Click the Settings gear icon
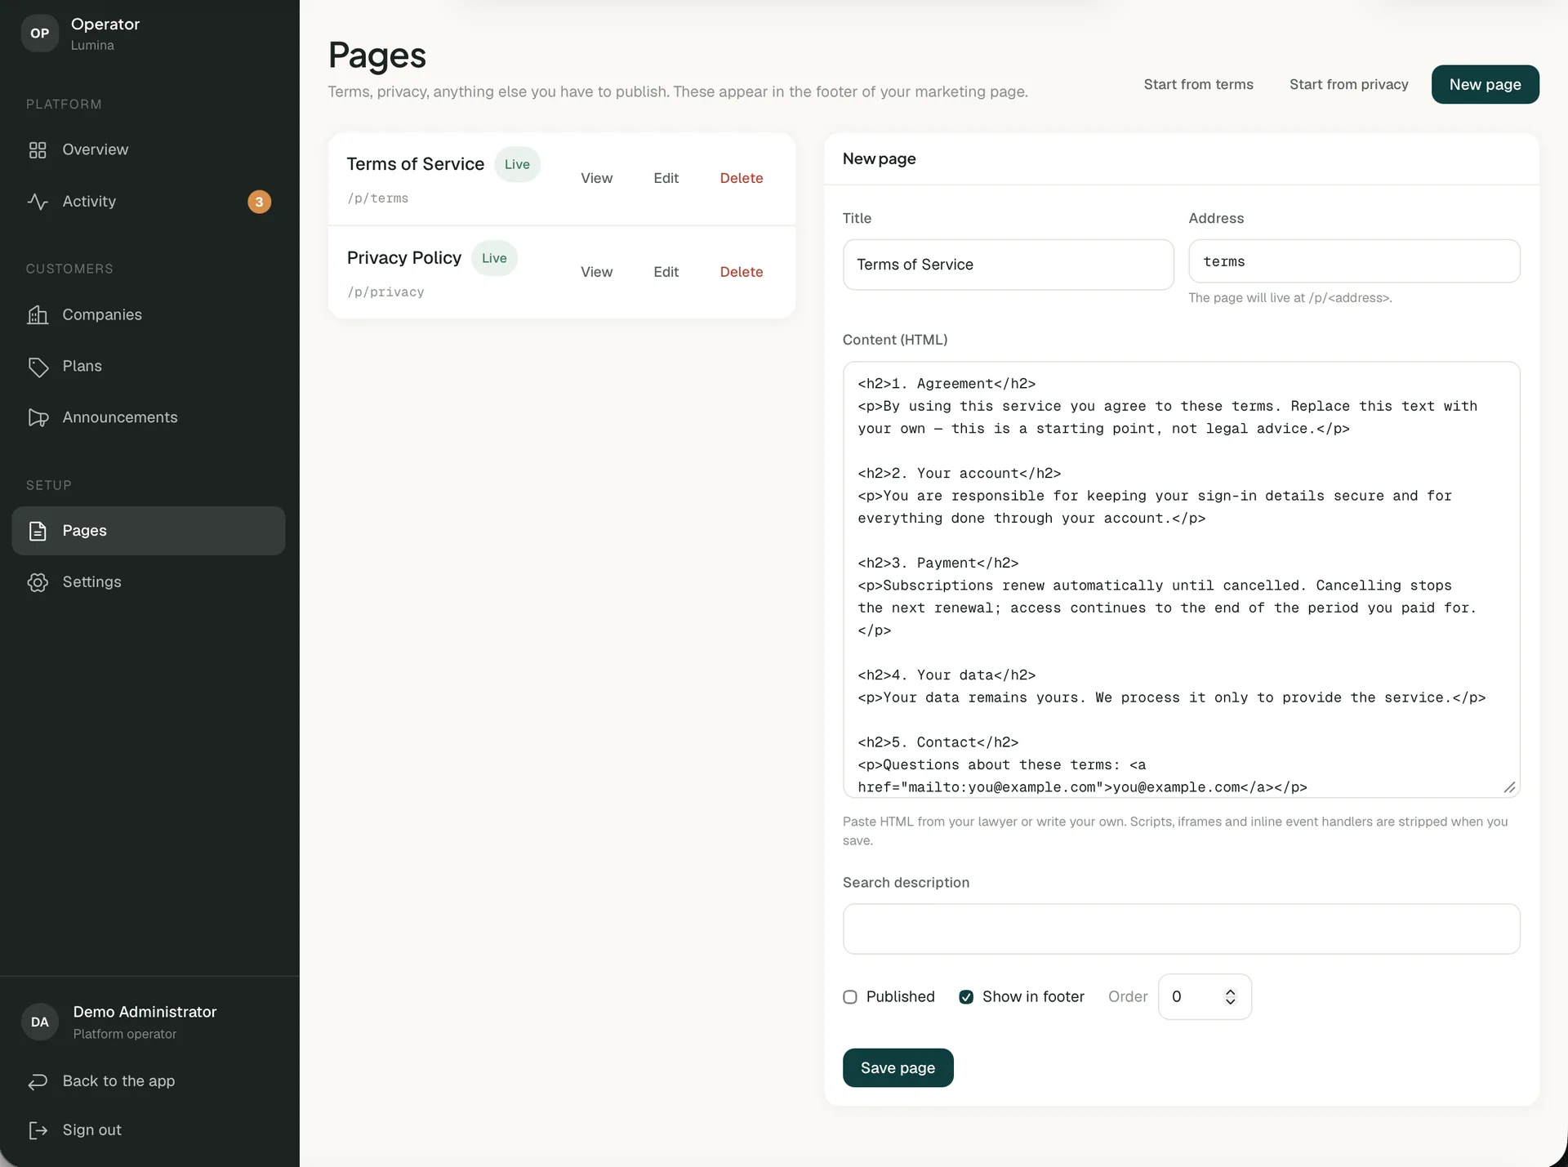The height and width of the screenshot is (1167, 1568). (x=38, y=582)
